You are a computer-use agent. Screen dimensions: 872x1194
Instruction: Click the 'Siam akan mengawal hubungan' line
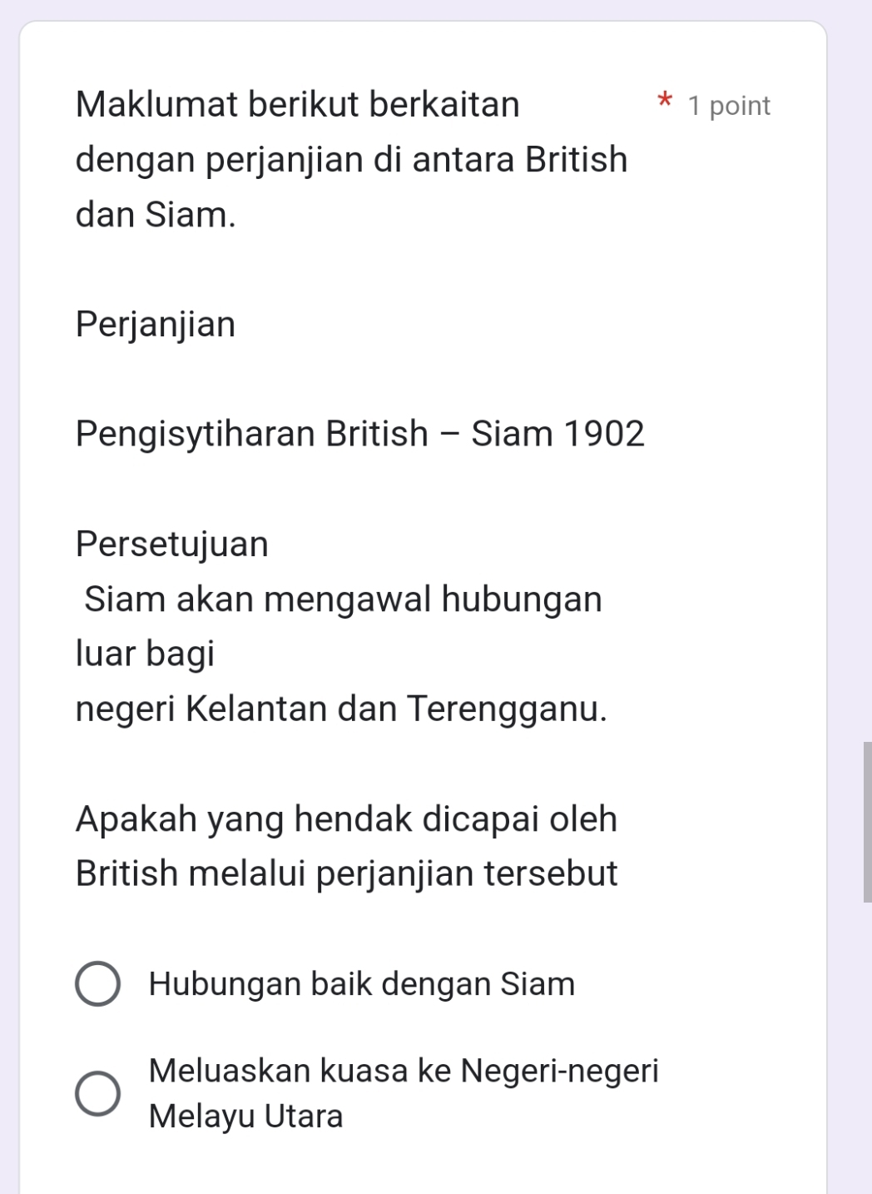(343, 599)
